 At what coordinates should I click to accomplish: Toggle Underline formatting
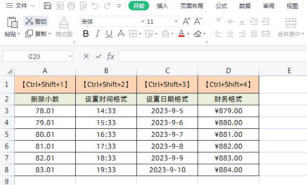point(109,34)
